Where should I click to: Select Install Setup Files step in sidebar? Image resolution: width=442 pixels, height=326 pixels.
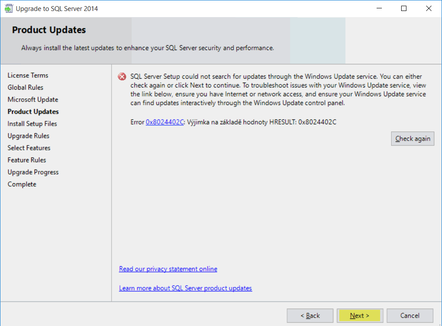(32, 124)
